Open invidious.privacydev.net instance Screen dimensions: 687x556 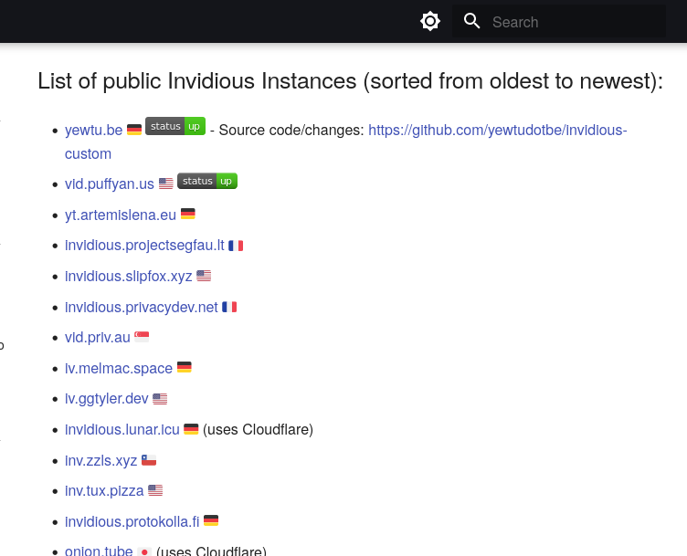click(x=141, y=308)
